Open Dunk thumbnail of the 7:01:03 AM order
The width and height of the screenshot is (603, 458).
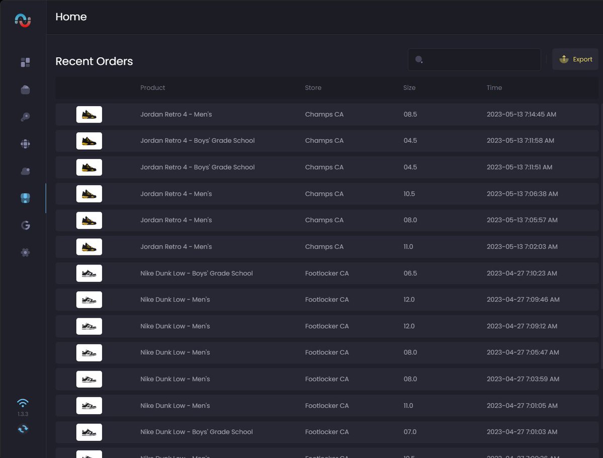click(89, 432)
